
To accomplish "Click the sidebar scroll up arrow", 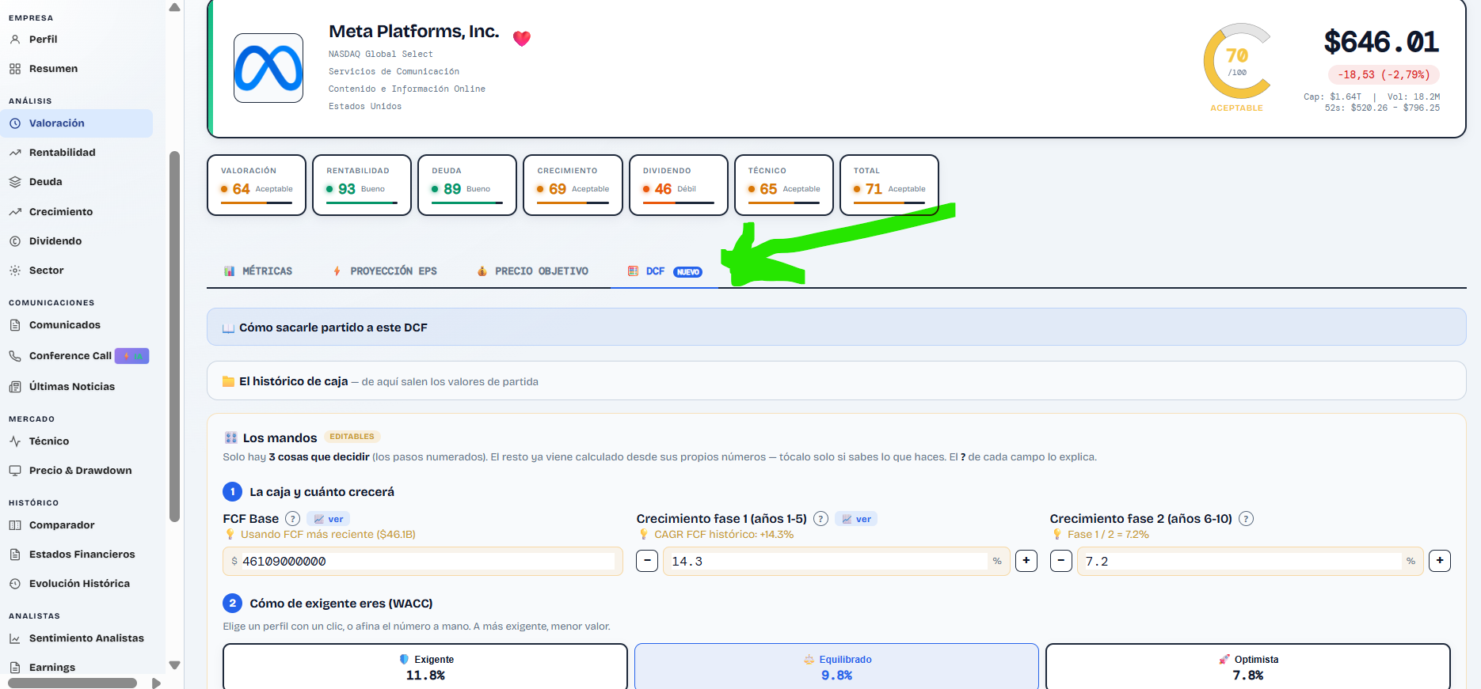I will [175, 7].
